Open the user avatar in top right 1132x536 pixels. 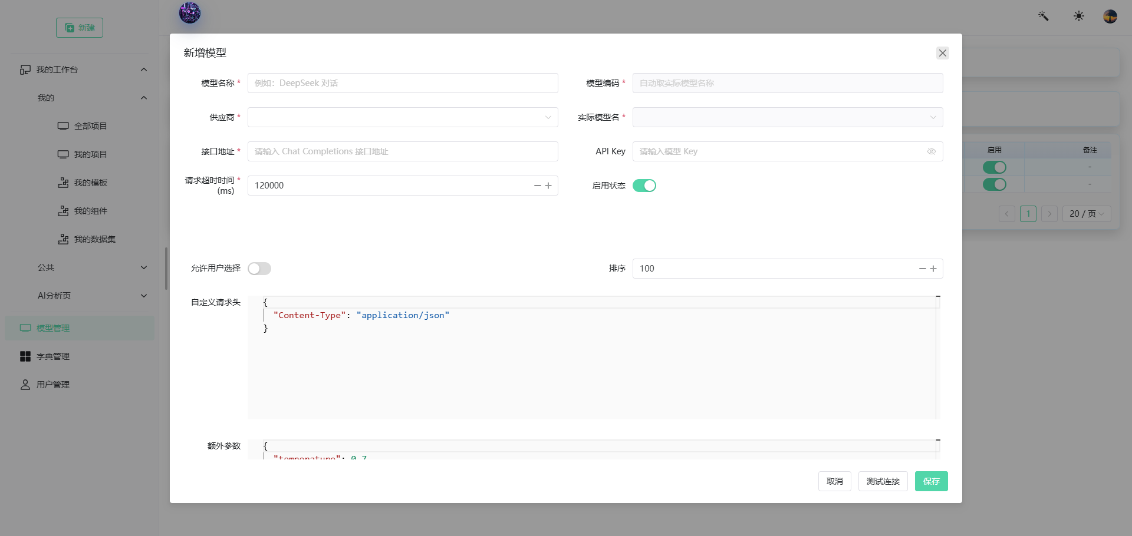click(x=1110, y=16)
